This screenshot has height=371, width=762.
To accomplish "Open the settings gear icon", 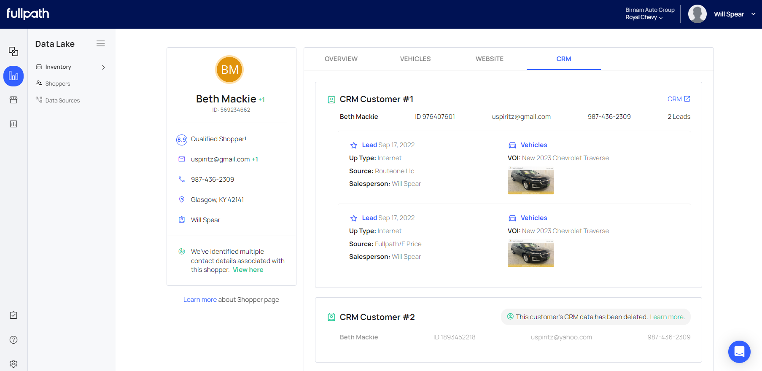I will (x=13, y=363).
